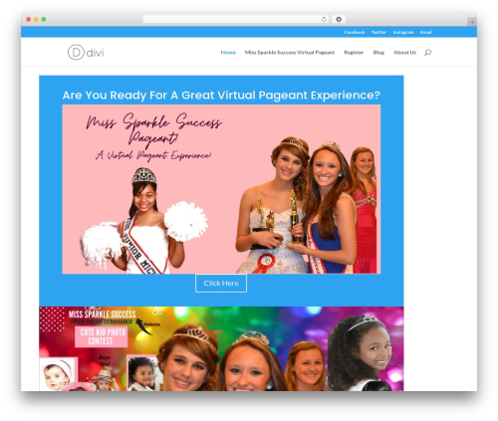This screenshot has height=421, width=498.
Task: Open the Instagram link in top bar
Action: pos(403,32)
